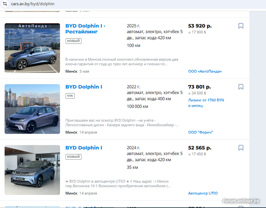Select the price 52 565 р.
Image resolution: width=266 pixels, height=208 pixels.
(x=200, y=148)
